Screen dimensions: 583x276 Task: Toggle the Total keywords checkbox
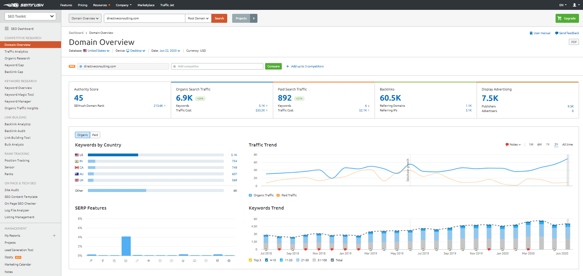pyautogui.click(x=332, y=260)
